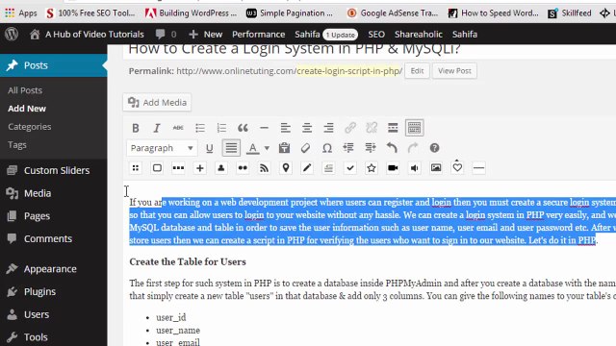Screen dimensions: 616x346
Task: Click the checkmark shortcode icon
Action: click(x=350, y=168)
